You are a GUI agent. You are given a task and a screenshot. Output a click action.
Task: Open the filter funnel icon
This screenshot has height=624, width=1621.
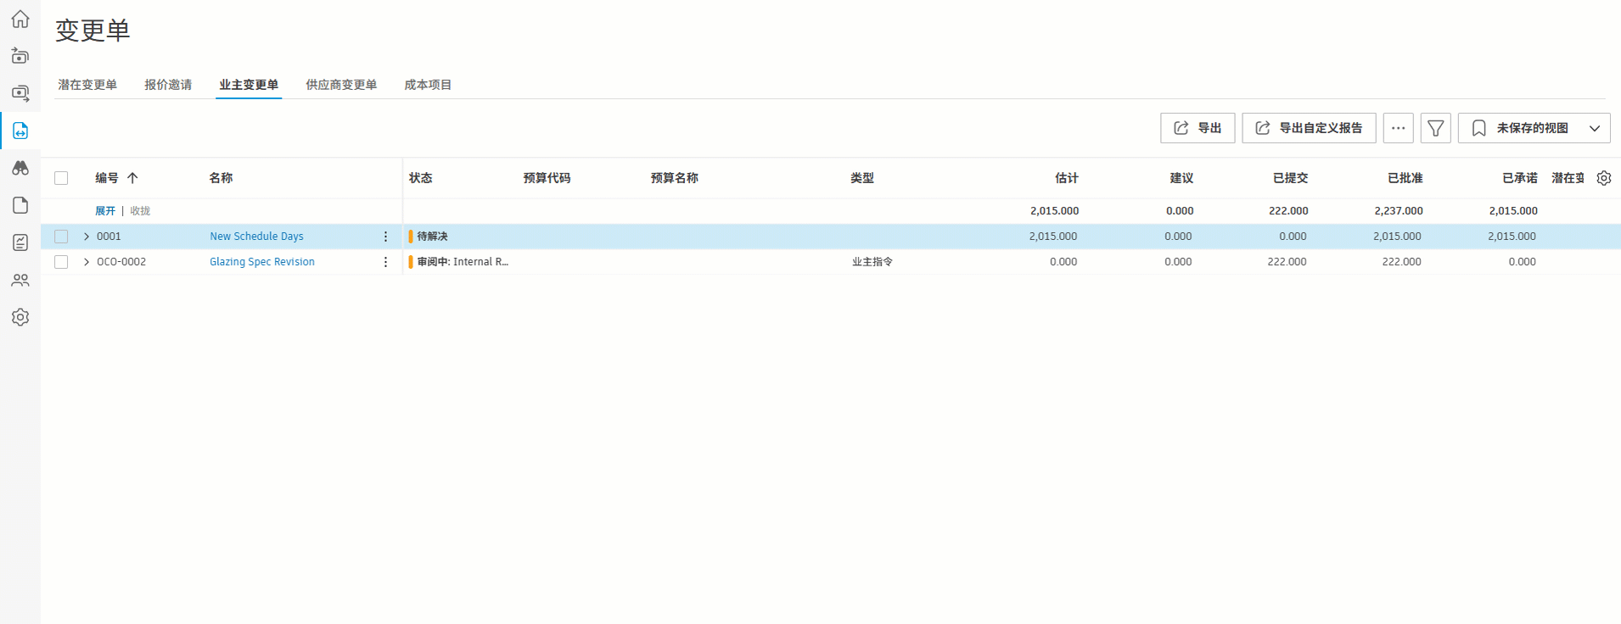(x=1435, y=128)
